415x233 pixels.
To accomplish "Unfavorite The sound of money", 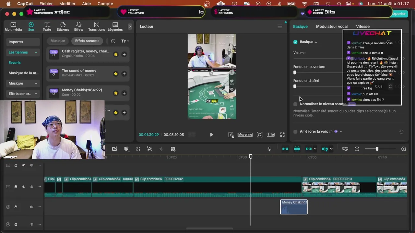I will click(116, 74).
